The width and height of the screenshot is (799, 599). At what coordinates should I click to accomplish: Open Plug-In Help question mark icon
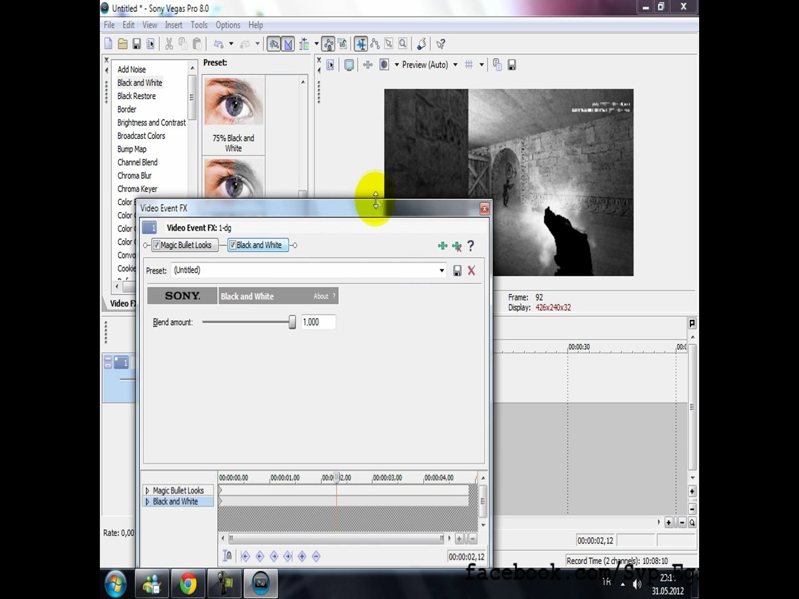pyautogui.click(x=471, y=246)
